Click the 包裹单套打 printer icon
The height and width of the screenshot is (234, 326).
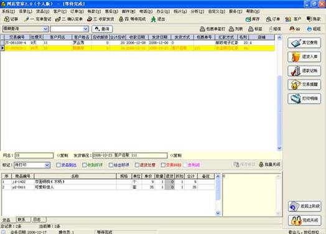click(x=202, y=29)
